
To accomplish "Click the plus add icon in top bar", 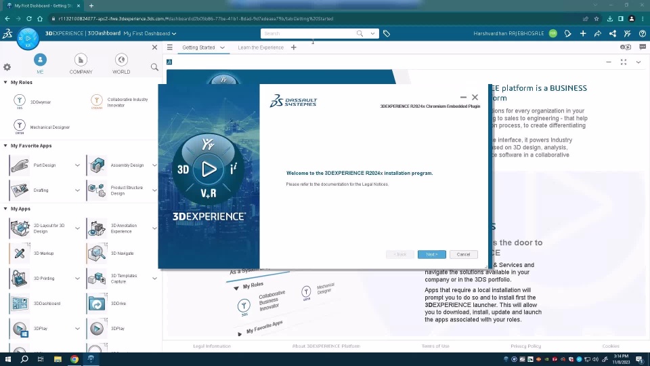I will pyautogui.click(x=583, y=34).
